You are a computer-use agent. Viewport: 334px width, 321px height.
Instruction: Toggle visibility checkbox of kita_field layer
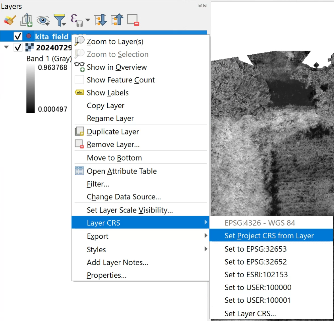click(18, 36)
